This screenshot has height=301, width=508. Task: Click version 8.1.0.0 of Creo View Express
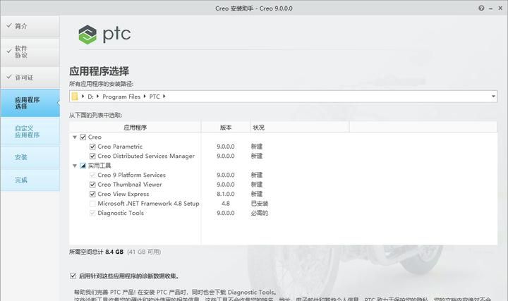point(226,194)
